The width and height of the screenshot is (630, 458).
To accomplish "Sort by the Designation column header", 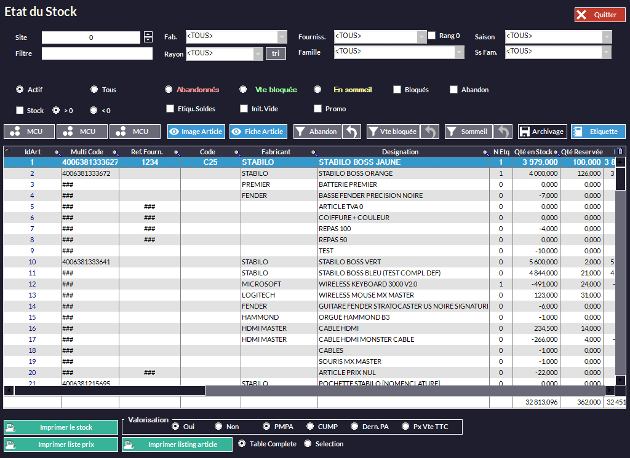I will coord(400,152).
